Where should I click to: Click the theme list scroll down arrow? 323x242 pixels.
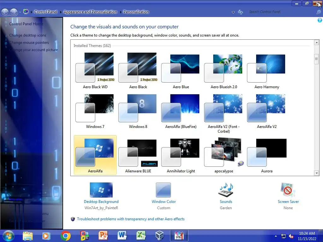(317, 173)
